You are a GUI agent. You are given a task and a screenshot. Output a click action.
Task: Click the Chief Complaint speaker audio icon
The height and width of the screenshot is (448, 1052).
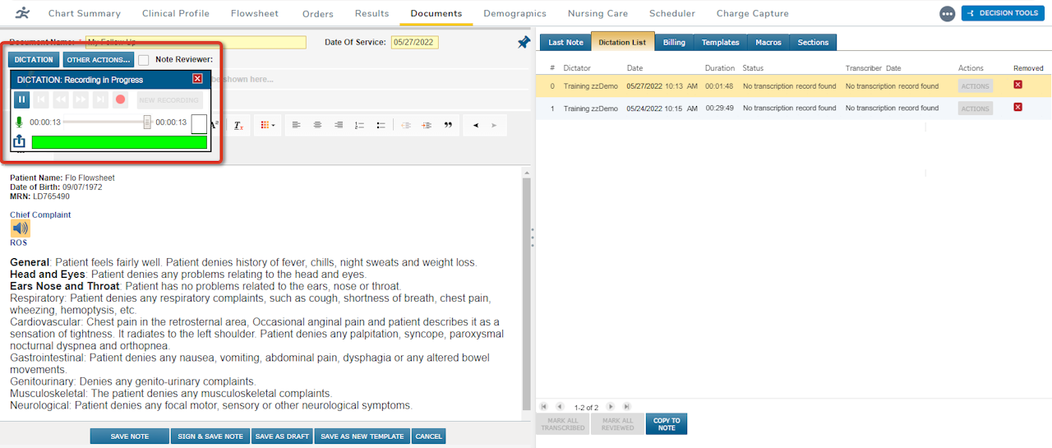(21, 229)
